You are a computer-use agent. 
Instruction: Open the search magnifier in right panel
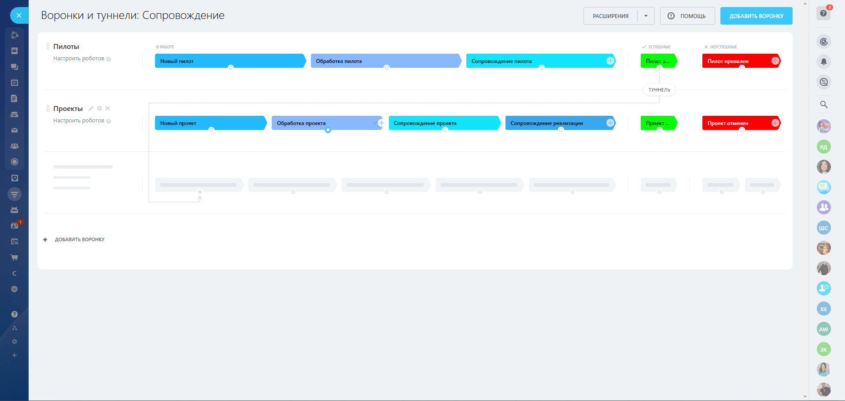[823, 104]
